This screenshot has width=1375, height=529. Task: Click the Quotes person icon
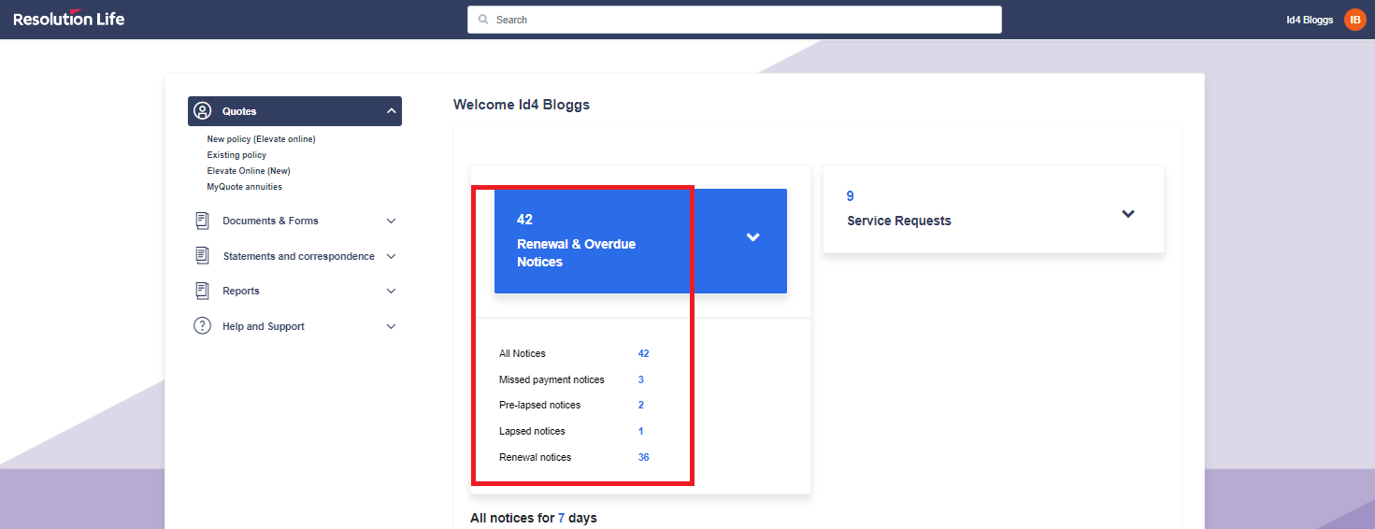(x=202, y=111)
